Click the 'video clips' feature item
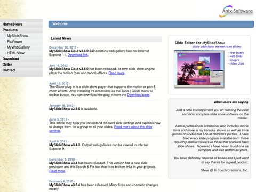256x192 pixels. tap(236, 63)
